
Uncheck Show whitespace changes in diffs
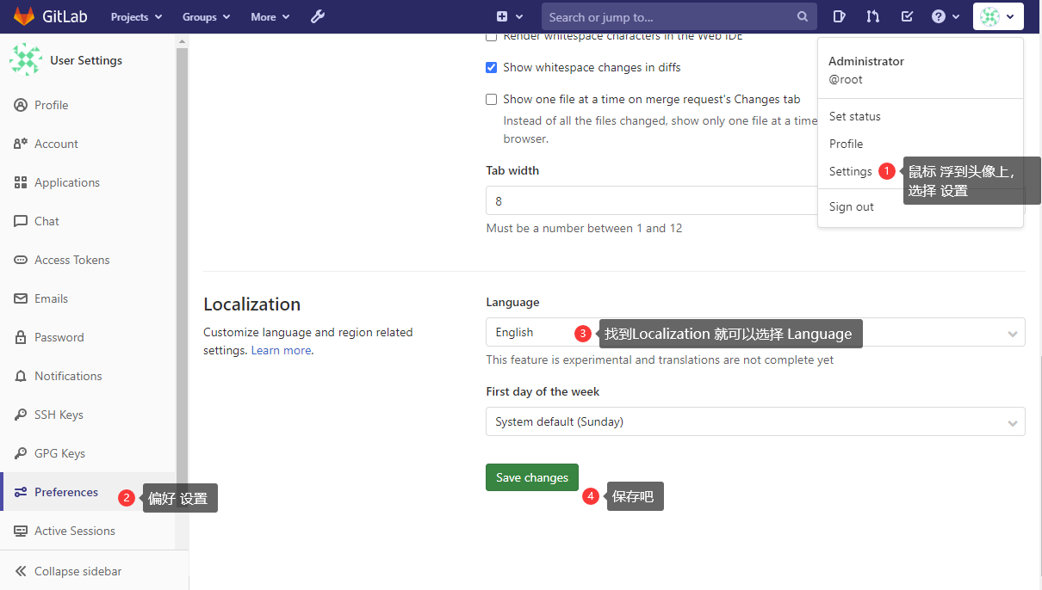tap(492, 67)
